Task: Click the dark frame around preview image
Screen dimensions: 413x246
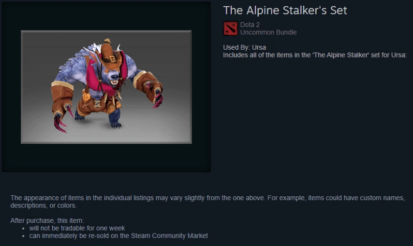Action: (x=106, y=158)
